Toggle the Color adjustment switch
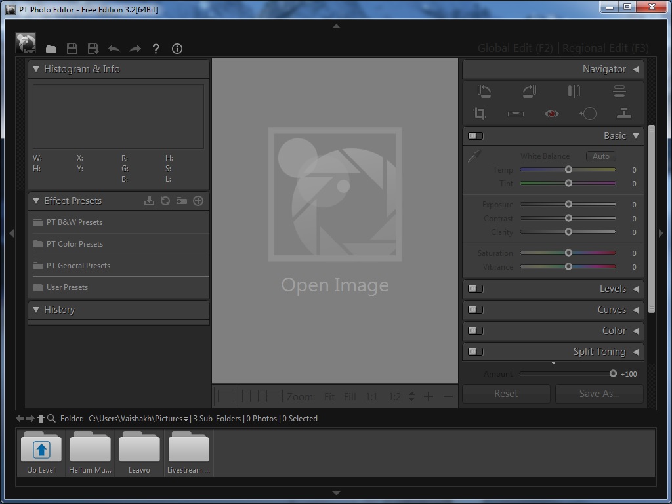 click(x=475, y=331)
